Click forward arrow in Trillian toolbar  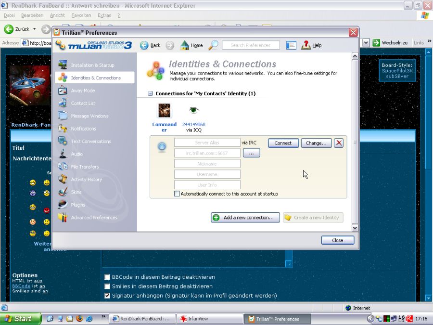point(170,45)
